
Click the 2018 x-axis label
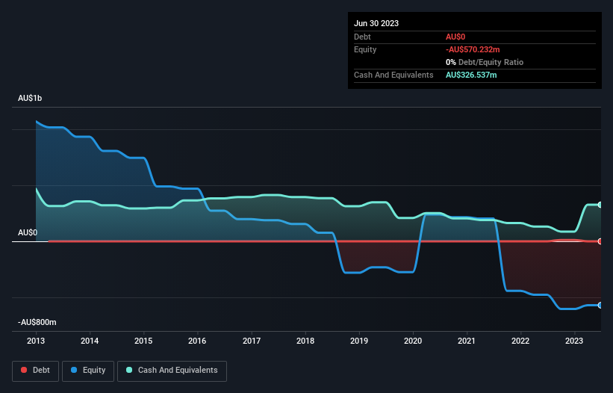pyautogui.click(x=305, y=341)
